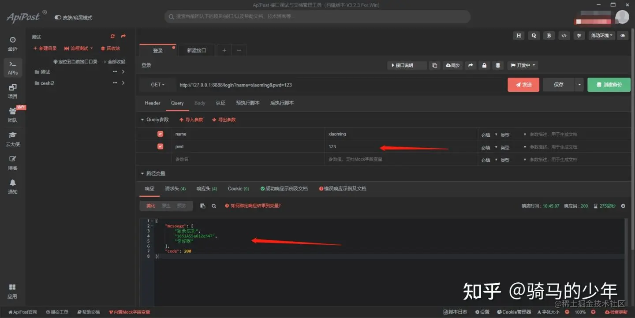This screenshot has height=318, width=635.
Task: Open the 新建接口 tab
Action: point(196,50)
